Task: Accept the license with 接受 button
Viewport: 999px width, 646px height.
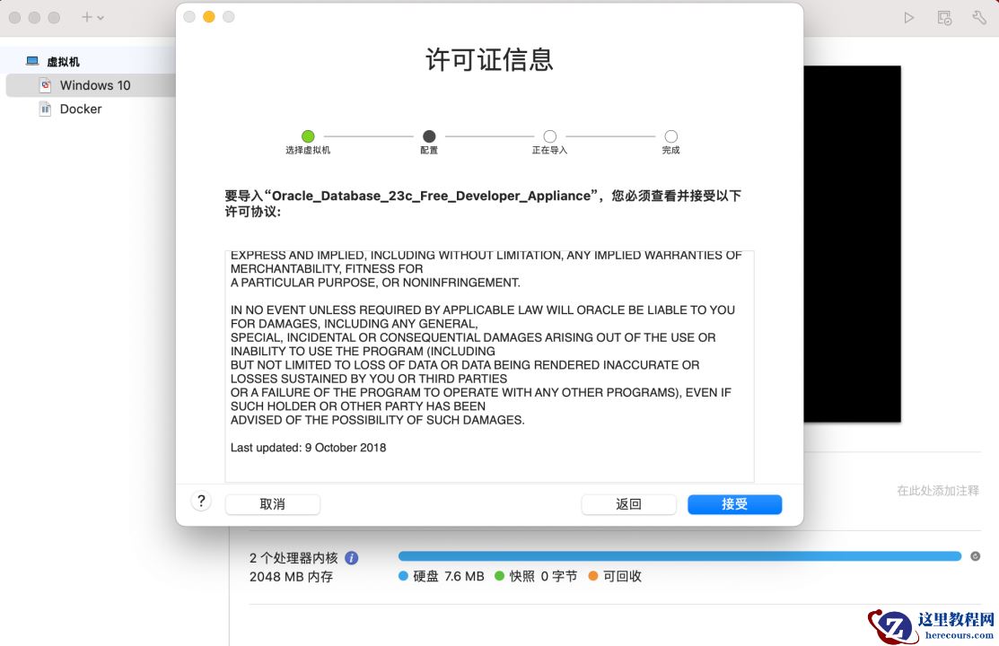Action: click(734, 504)
